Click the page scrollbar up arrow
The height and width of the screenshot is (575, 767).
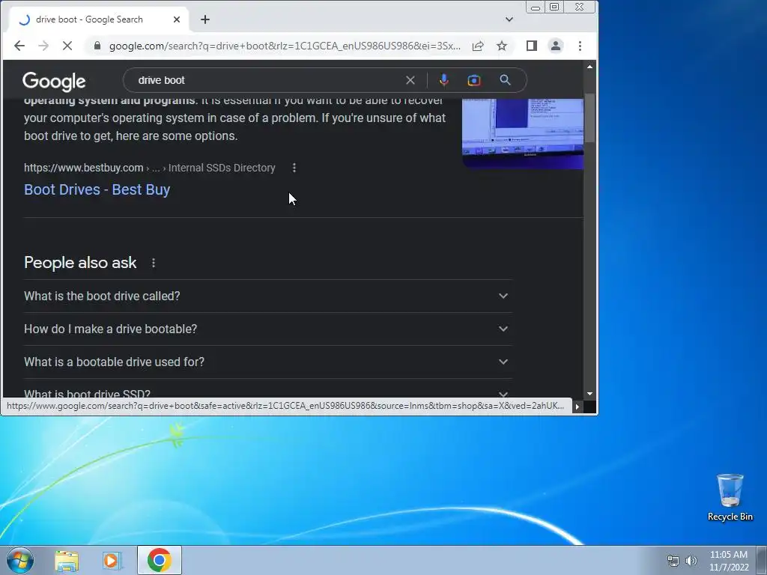coord(589,67)
